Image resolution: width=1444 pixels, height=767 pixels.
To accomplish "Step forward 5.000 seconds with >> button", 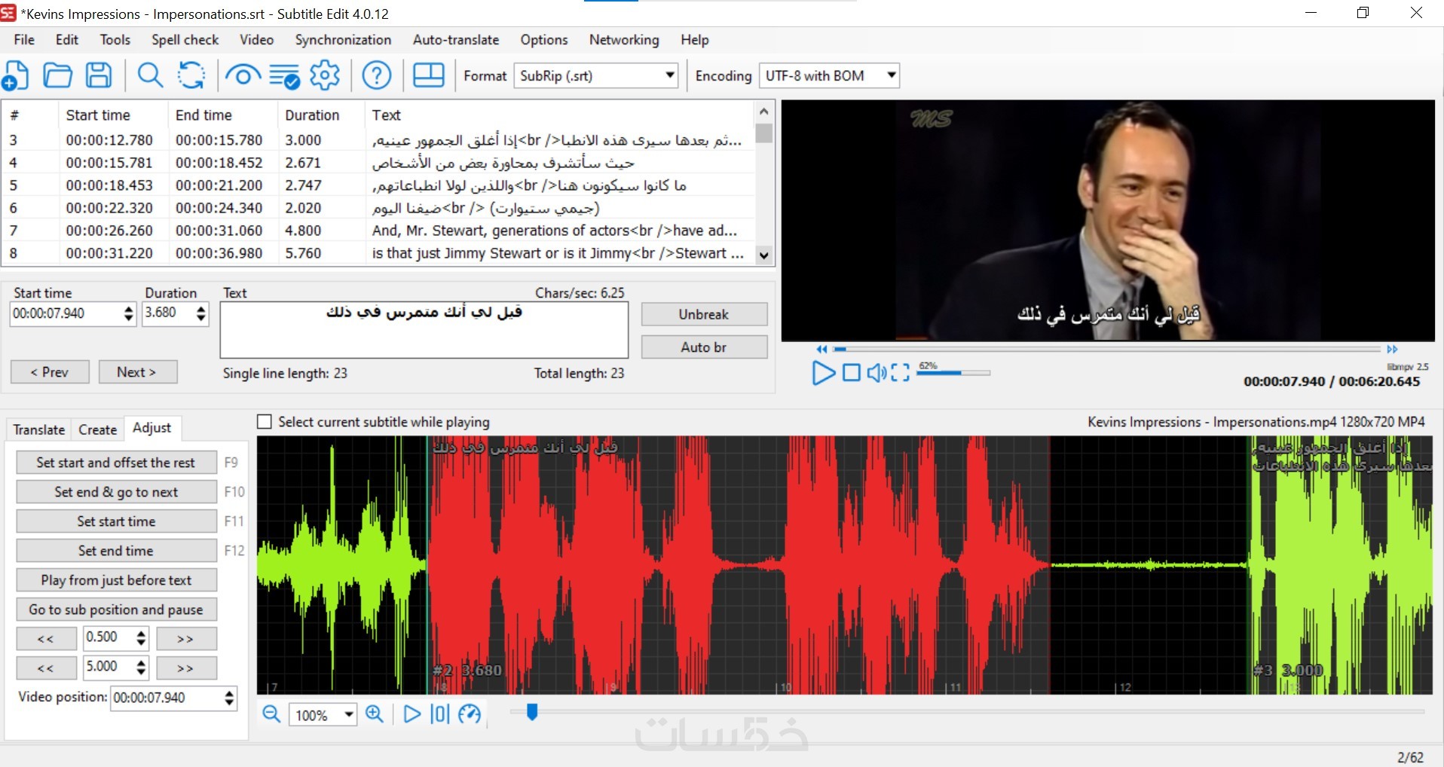I will 185,668.
